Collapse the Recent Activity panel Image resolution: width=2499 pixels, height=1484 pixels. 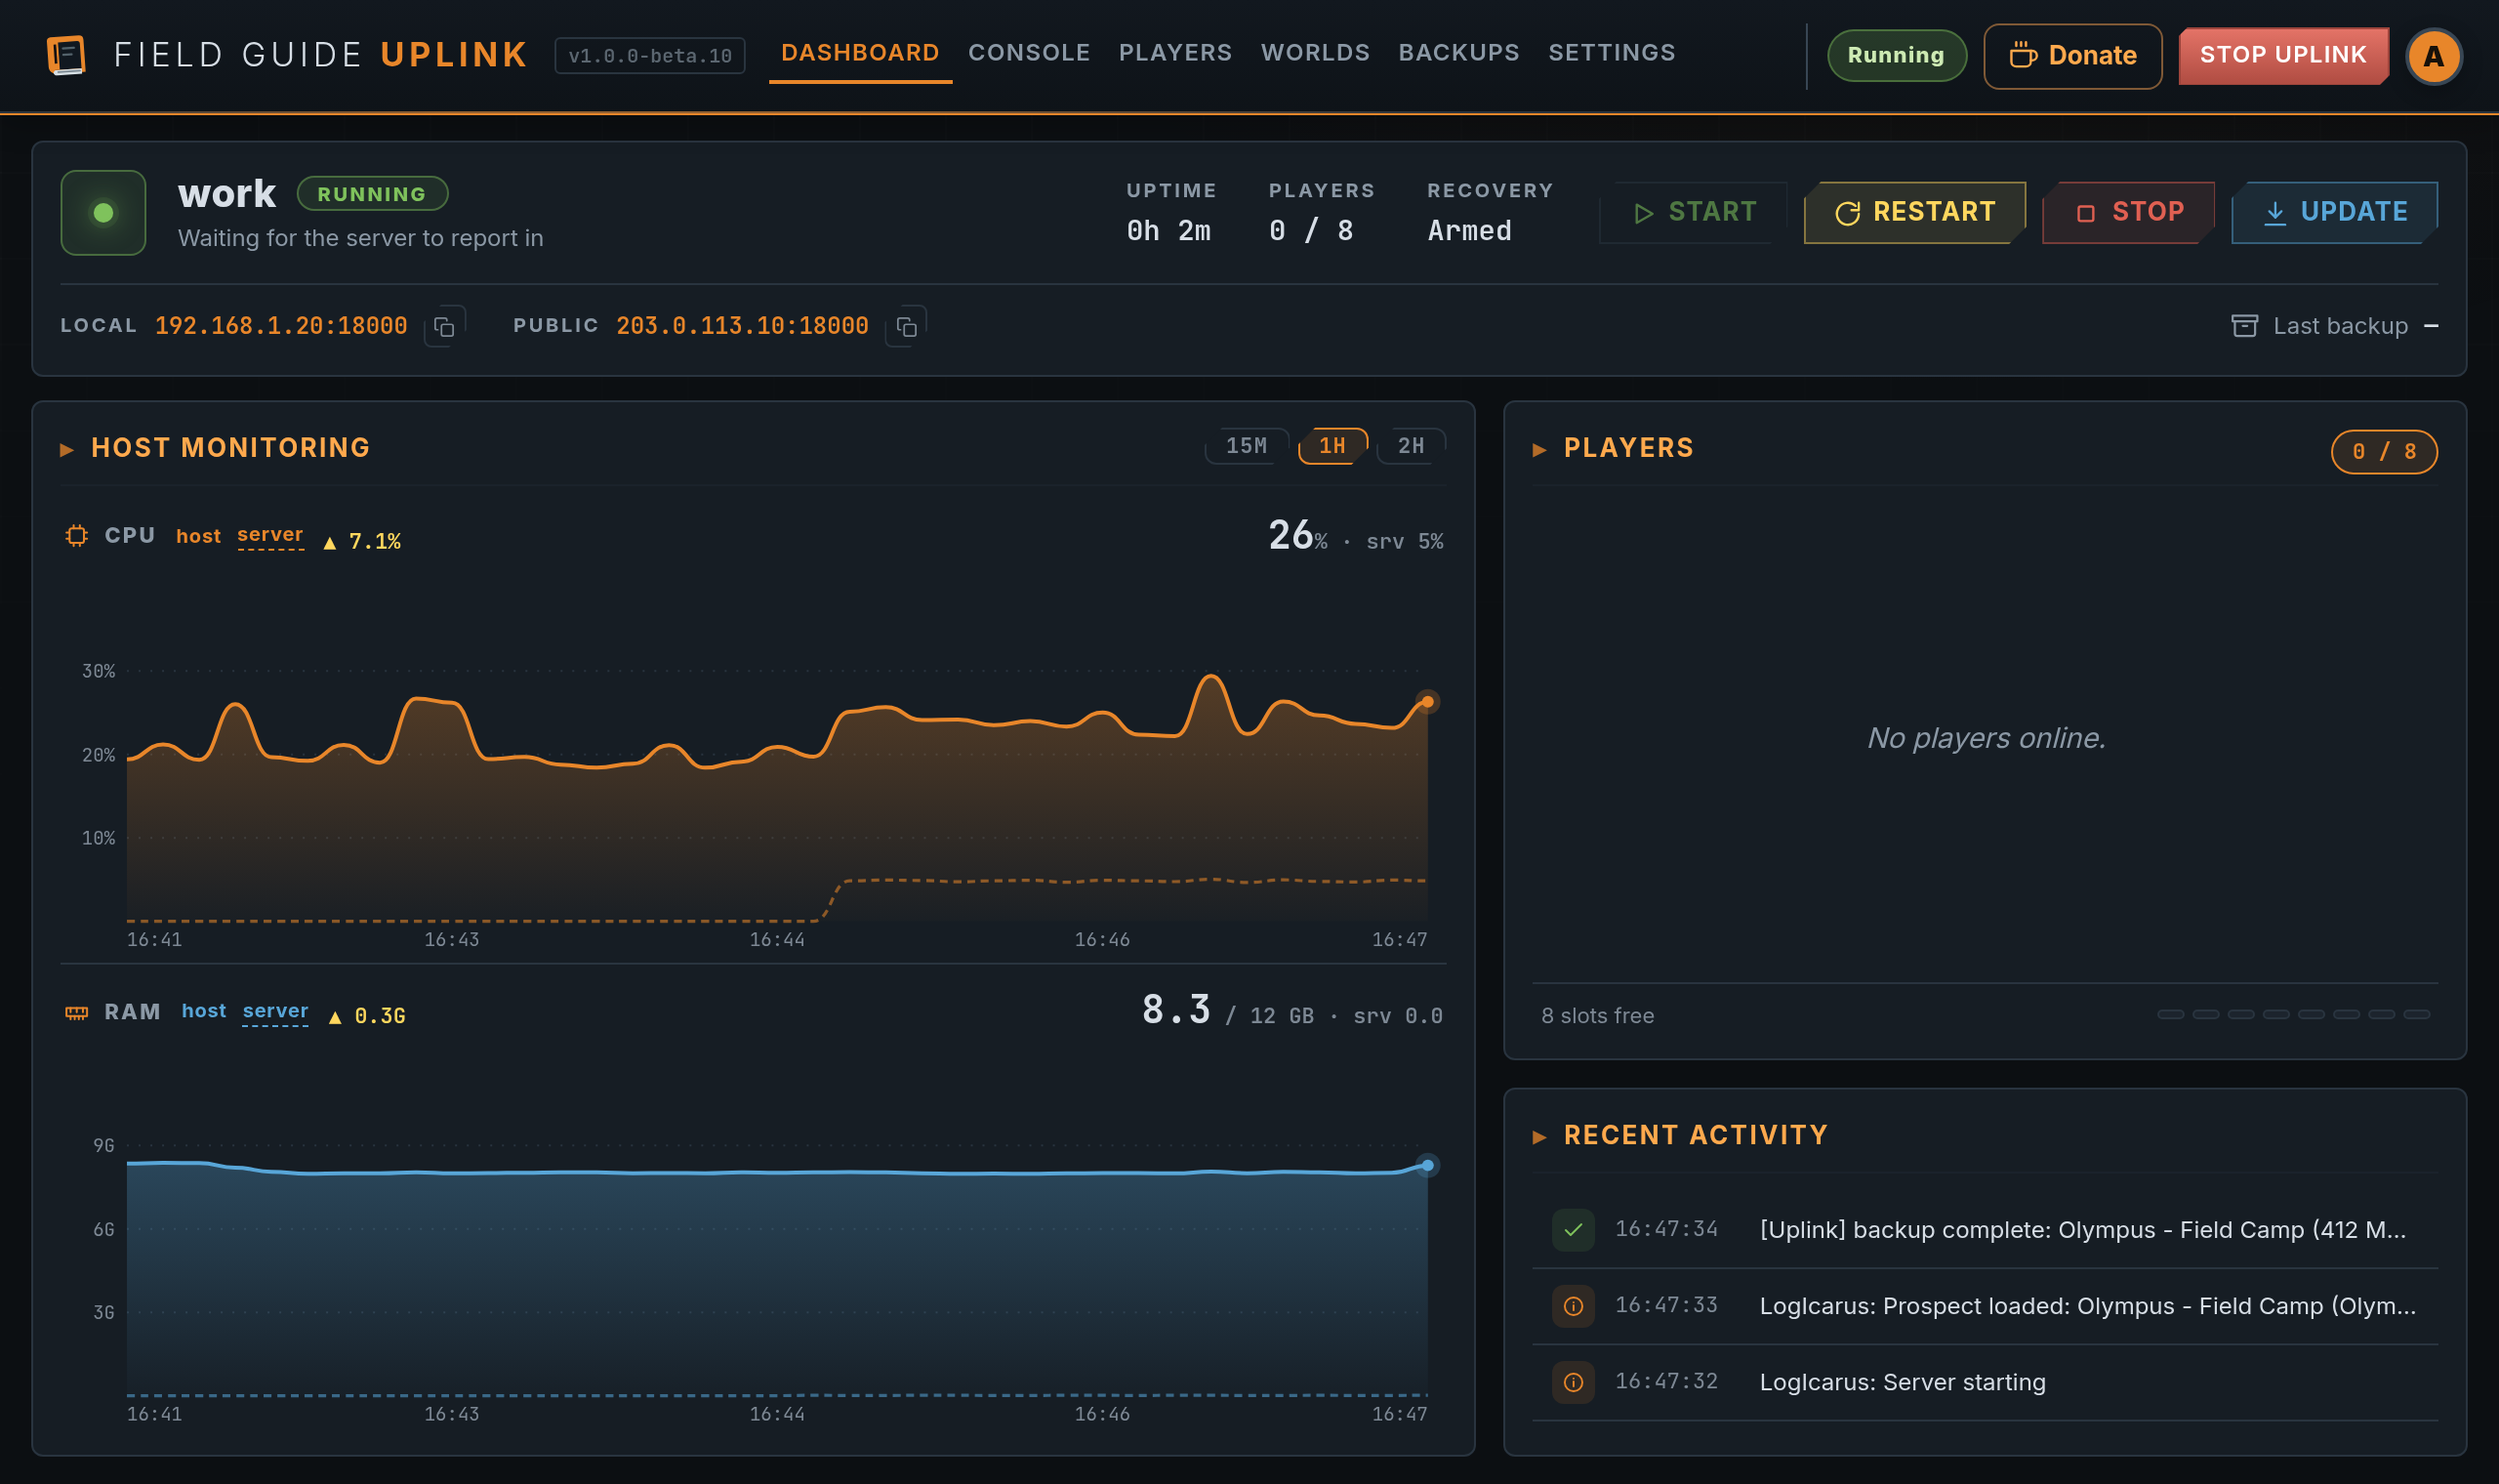click(x=1539, y=1137)
